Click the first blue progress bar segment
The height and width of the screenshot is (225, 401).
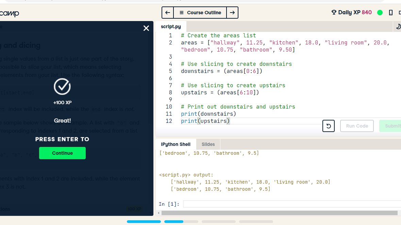144,222
